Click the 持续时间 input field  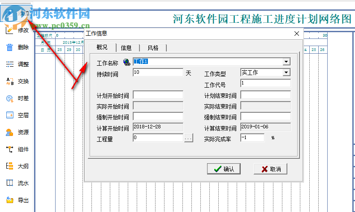(158, 72)
